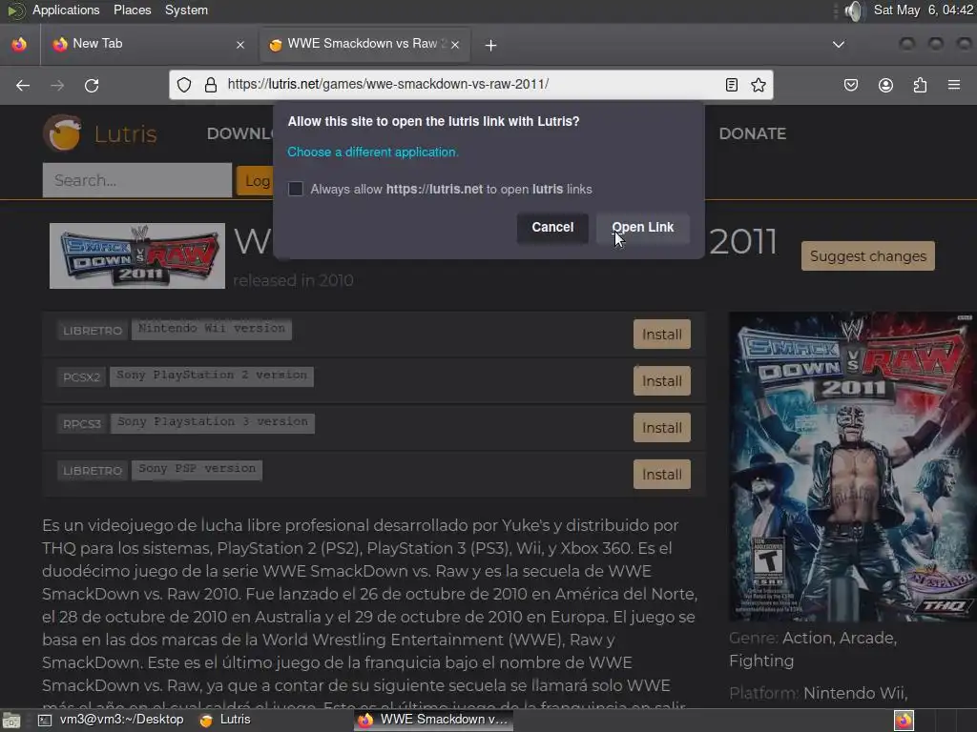Click the Lutris site name link
This screenshot has height=732, width=977.
click(x=125, y=133)
